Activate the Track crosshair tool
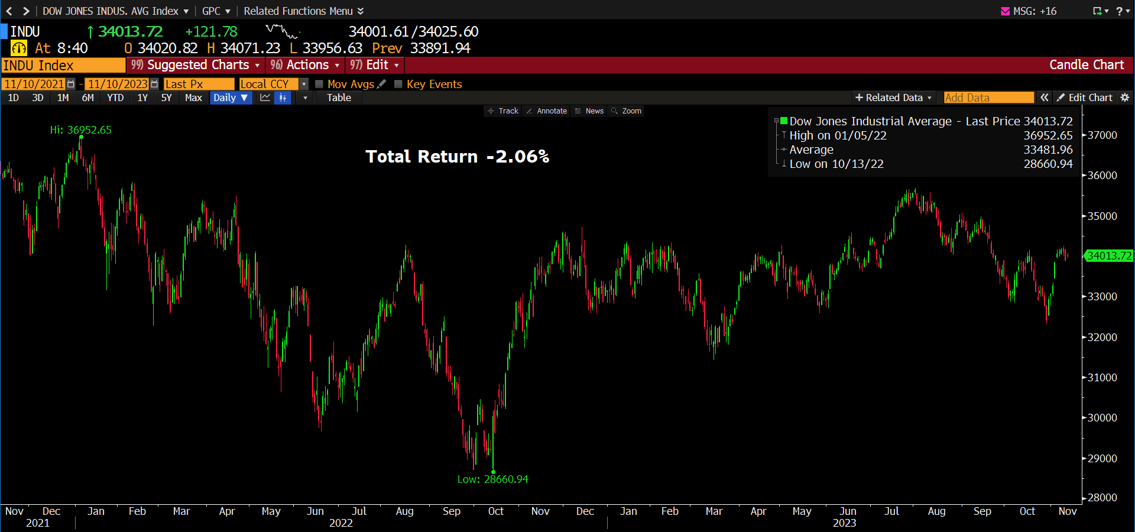The width and height of the screenshot is (1135, 532). click(x=502, y=111)
